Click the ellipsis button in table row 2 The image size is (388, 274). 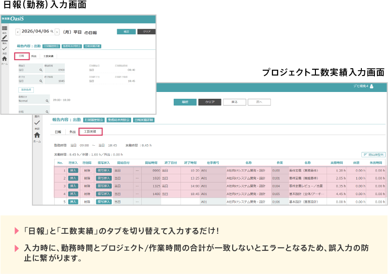coord(137,178)
